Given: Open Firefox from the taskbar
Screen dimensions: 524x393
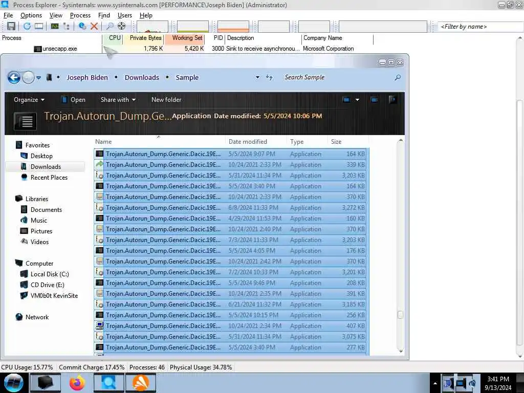Looking at the screenshot, I should click(77, 383).
